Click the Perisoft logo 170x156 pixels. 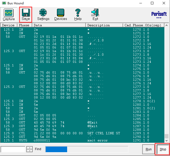(x=159, y=14)
